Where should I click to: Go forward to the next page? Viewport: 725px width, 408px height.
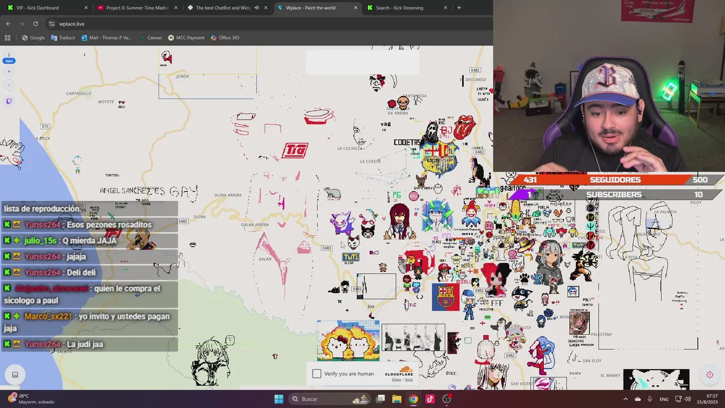click(x=22, y=24)
